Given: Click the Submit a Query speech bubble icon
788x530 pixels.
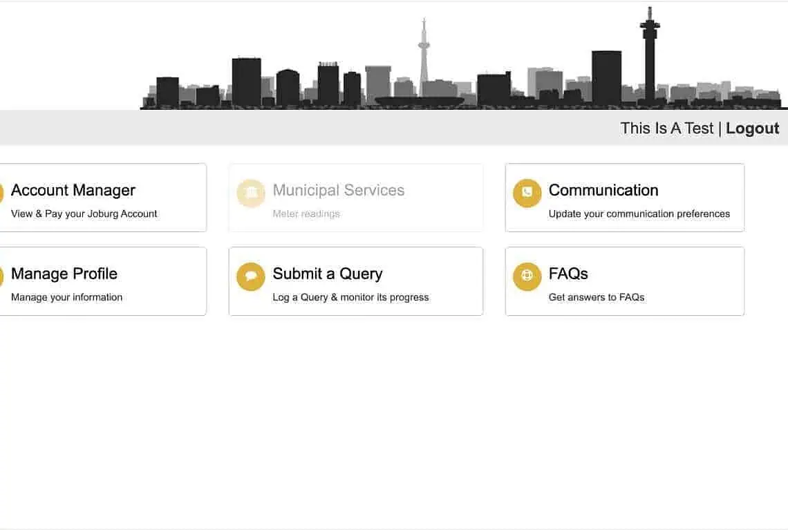Looking at the screenshot, I should pos(251,277).
